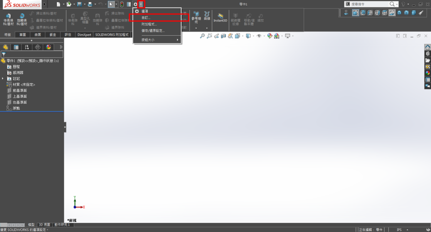Click the 參考幾何 reference geometry tool
Image resolution: width=431 pixels, height=232 pixels.
(196, 18)
